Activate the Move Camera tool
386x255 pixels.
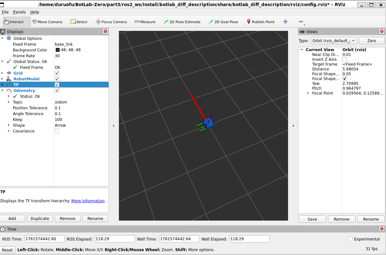pyautogui.click(x=47, y=22)
